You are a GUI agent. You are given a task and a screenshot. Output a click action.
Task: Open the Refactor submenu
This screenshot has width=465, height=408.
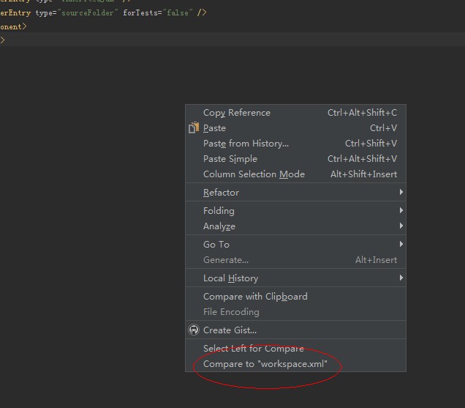(295, 193)
